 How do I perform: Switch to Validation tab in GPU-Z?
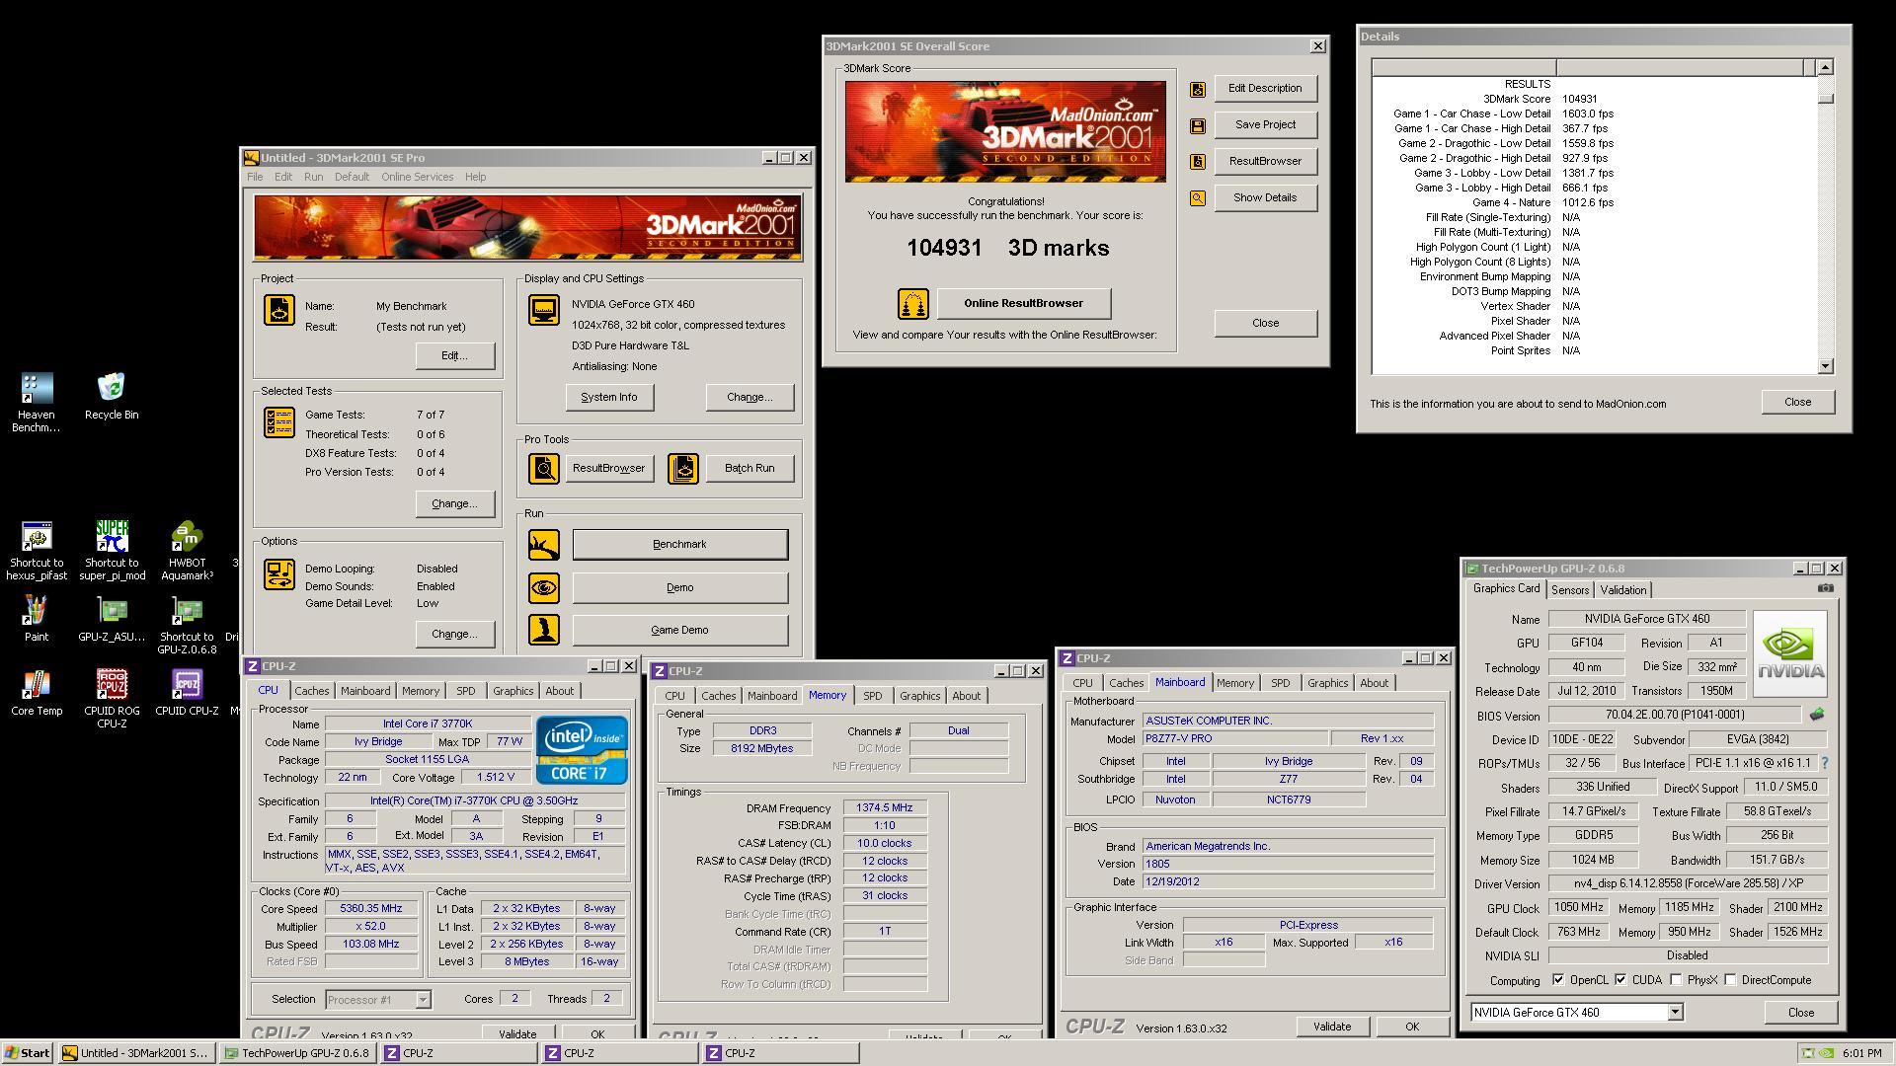point(1622,590)
